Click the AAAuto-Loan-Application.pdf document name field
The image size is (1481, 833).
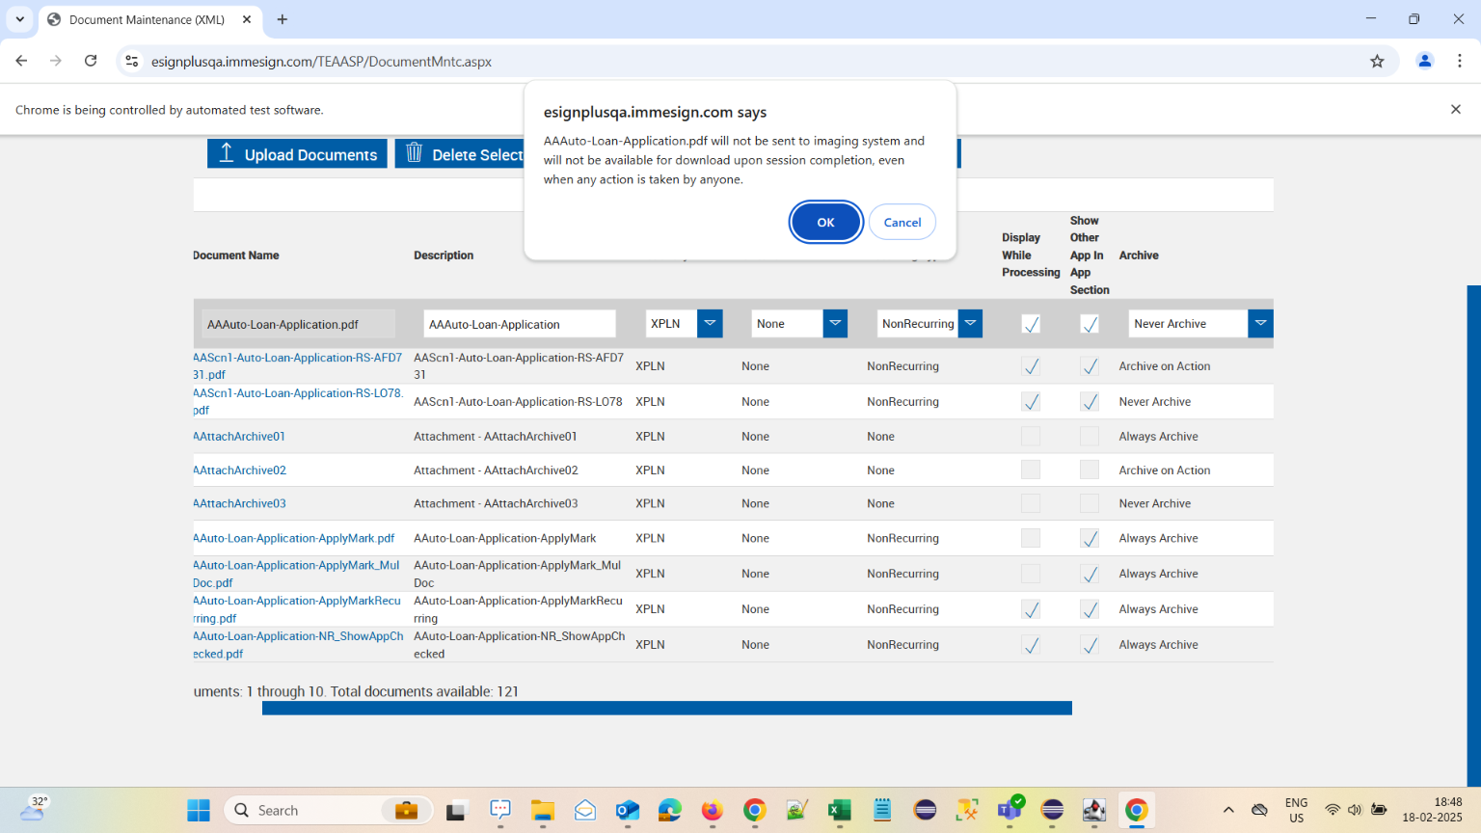pyautogui.click(x=298, y=324)
